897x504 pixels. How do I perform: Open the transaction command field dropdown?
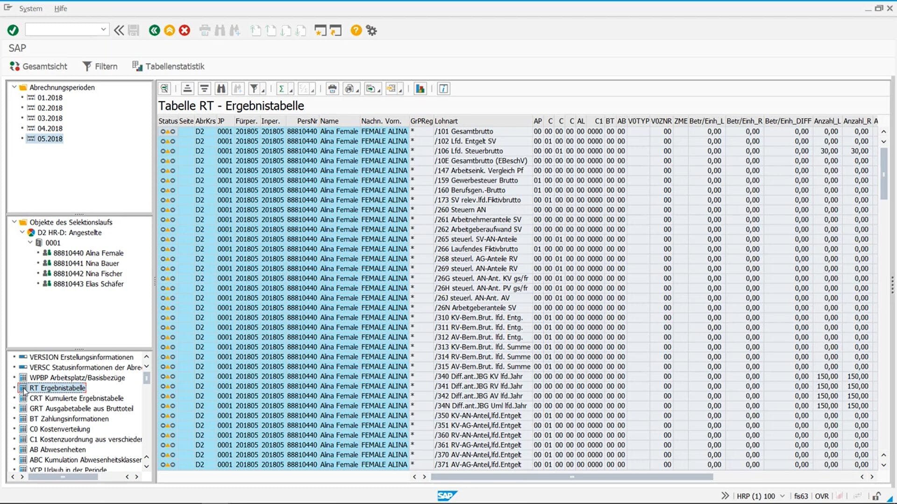coord(103,30)
